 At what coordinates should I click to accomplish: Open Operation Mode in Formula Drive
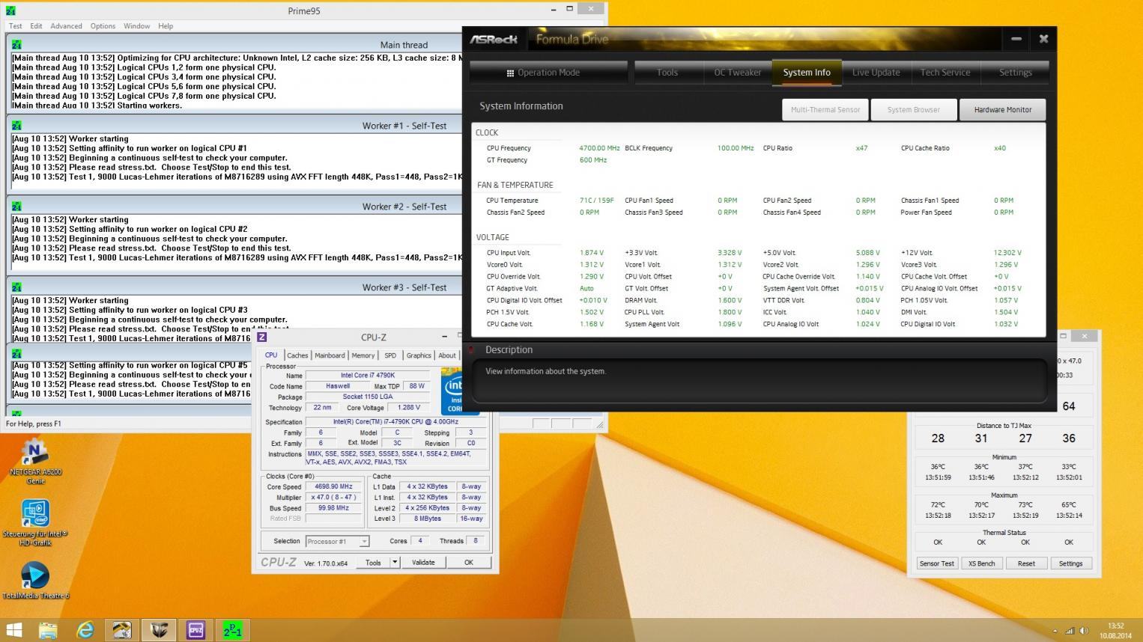point(548,73)
